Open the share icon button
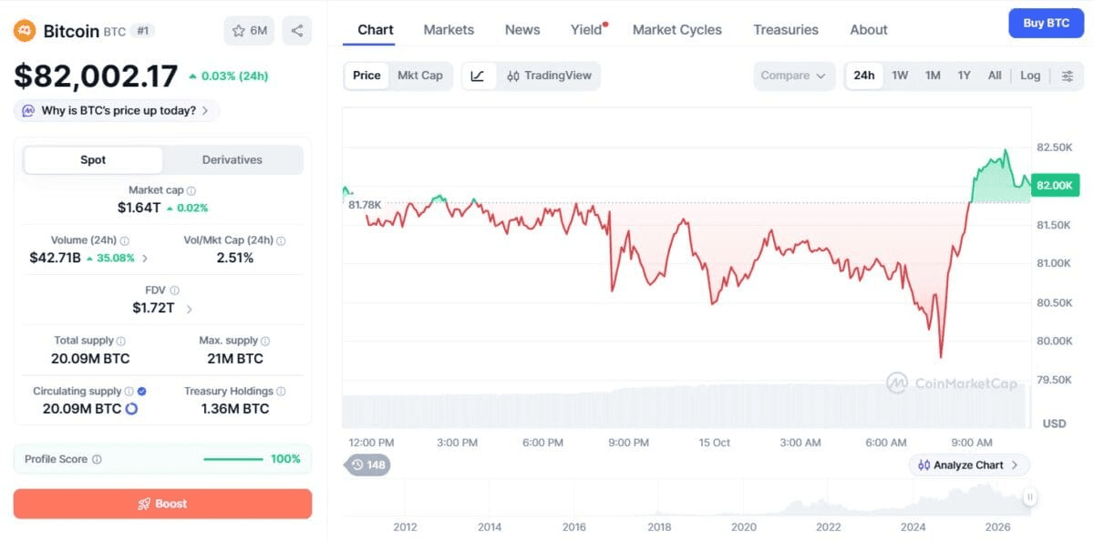 coord(297,31)
